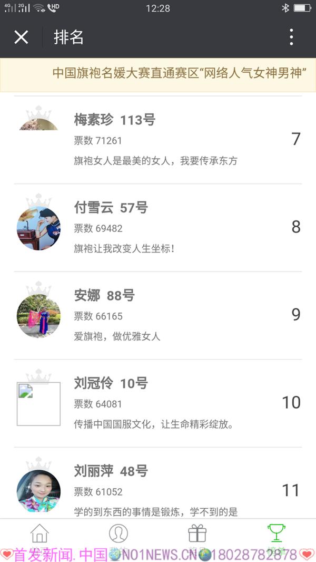Open contestant 梅素珍 113号 entry
This screenshot has width=316, height=562.
pos(158,140)
